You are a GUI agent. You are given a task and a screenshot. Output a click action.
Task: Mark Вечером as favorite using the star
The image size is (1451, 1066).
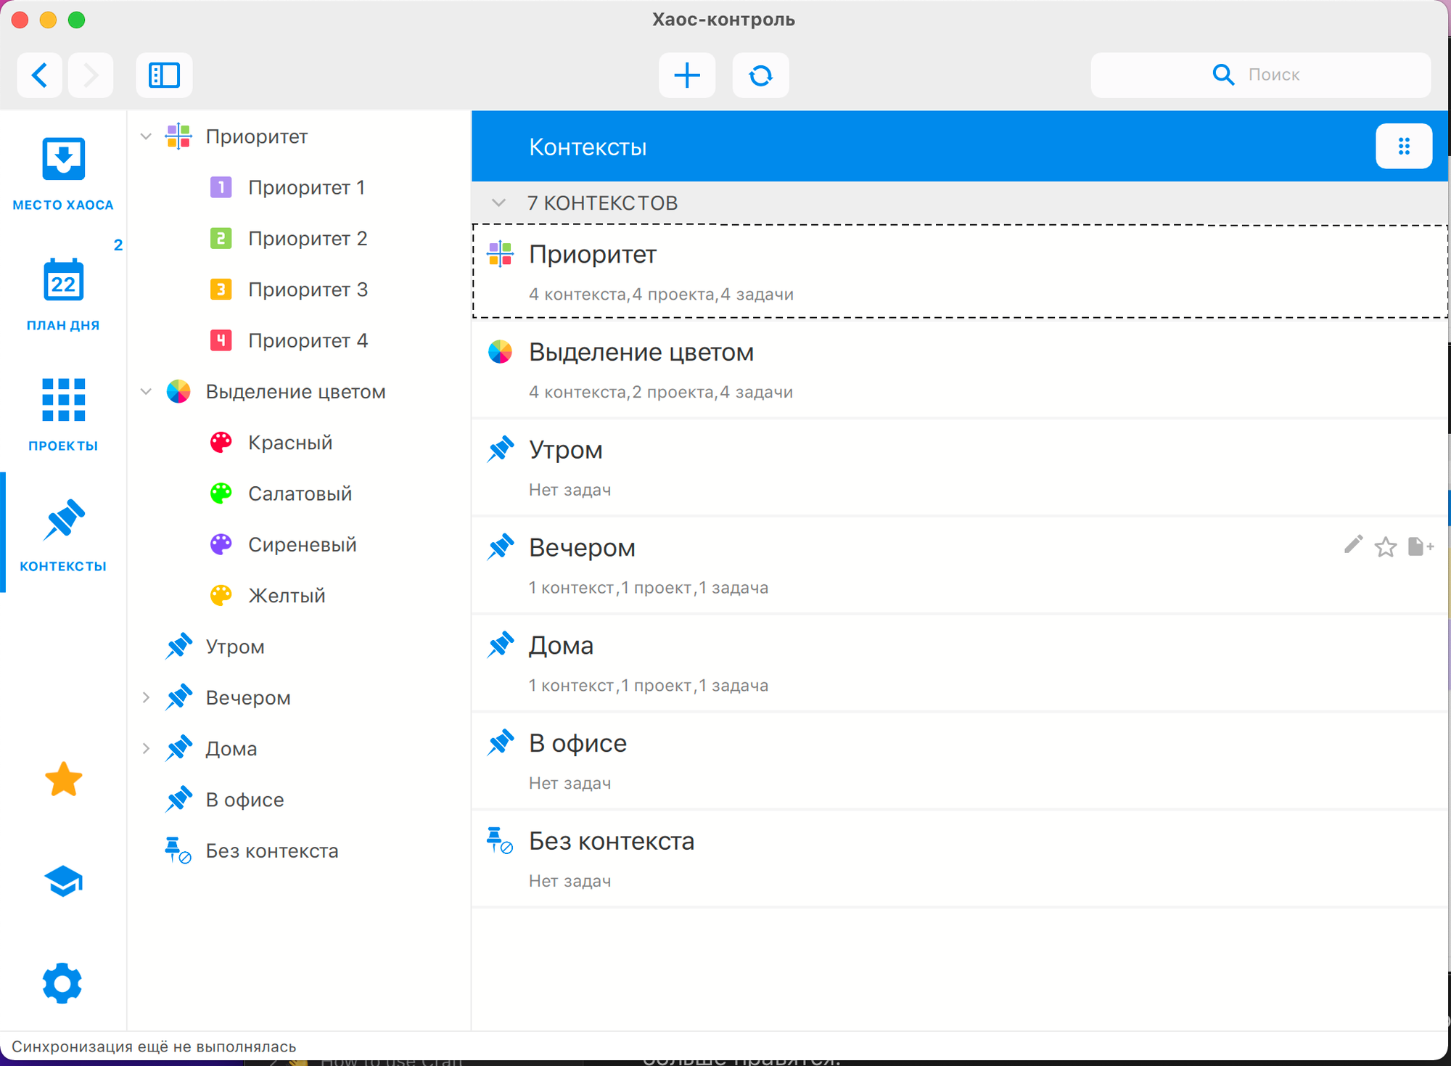pos(1386,547)
